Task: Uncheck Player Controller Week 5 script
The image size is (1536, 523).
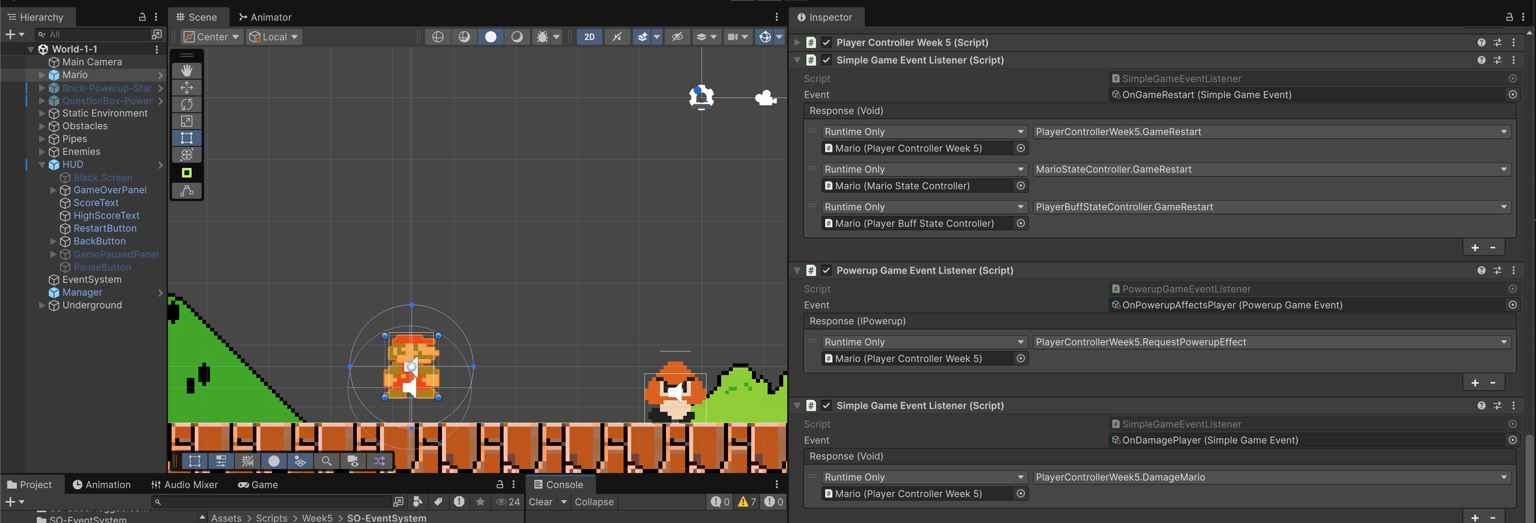Action: [x=826, y=42]
